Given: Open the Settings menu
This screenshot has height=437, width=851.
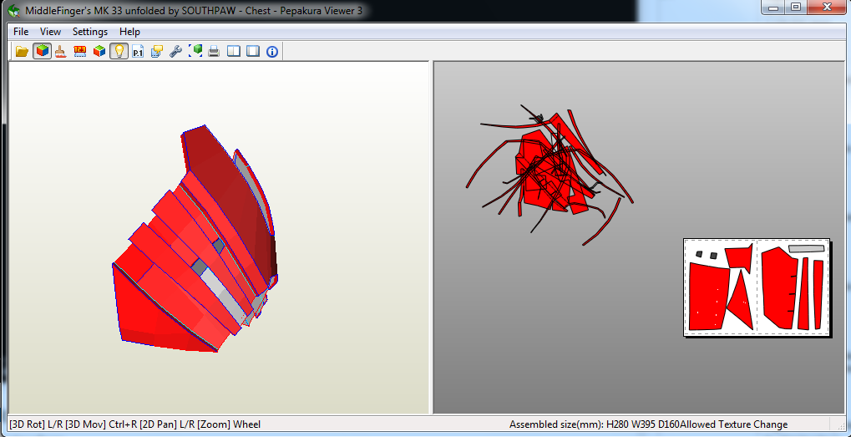Looking at the screenshot, I should 90,32.
